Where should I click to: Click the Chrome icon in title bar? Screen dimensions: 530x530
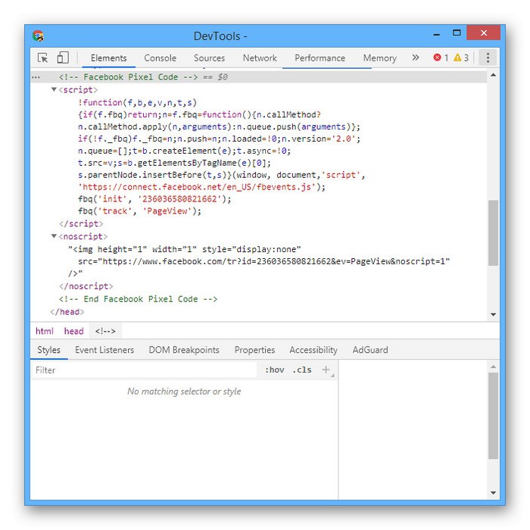(x=38, y=36)
